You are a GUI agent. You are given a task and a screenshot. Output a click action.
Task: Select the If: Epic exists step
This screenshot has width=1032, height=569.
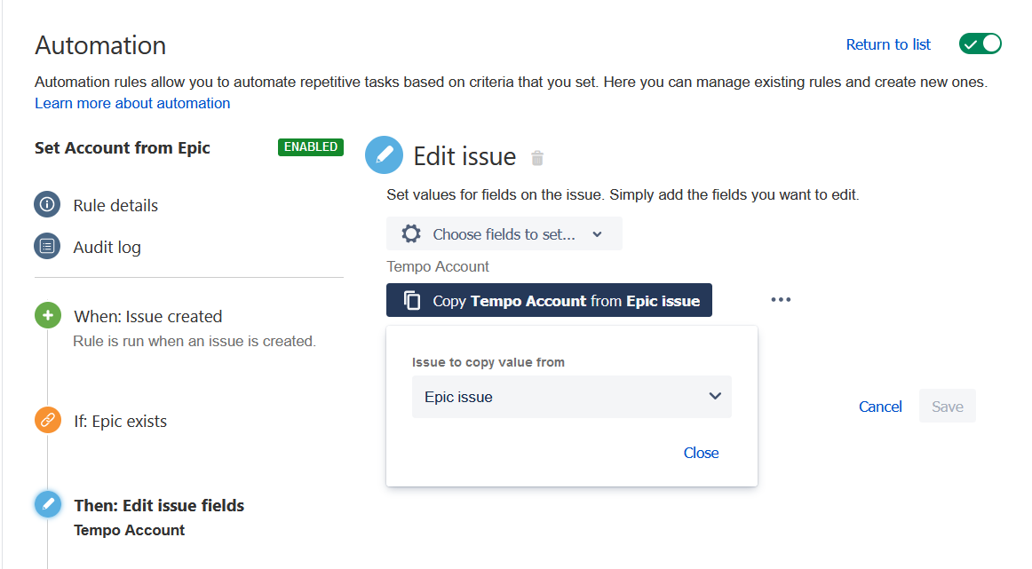(120, 421)
